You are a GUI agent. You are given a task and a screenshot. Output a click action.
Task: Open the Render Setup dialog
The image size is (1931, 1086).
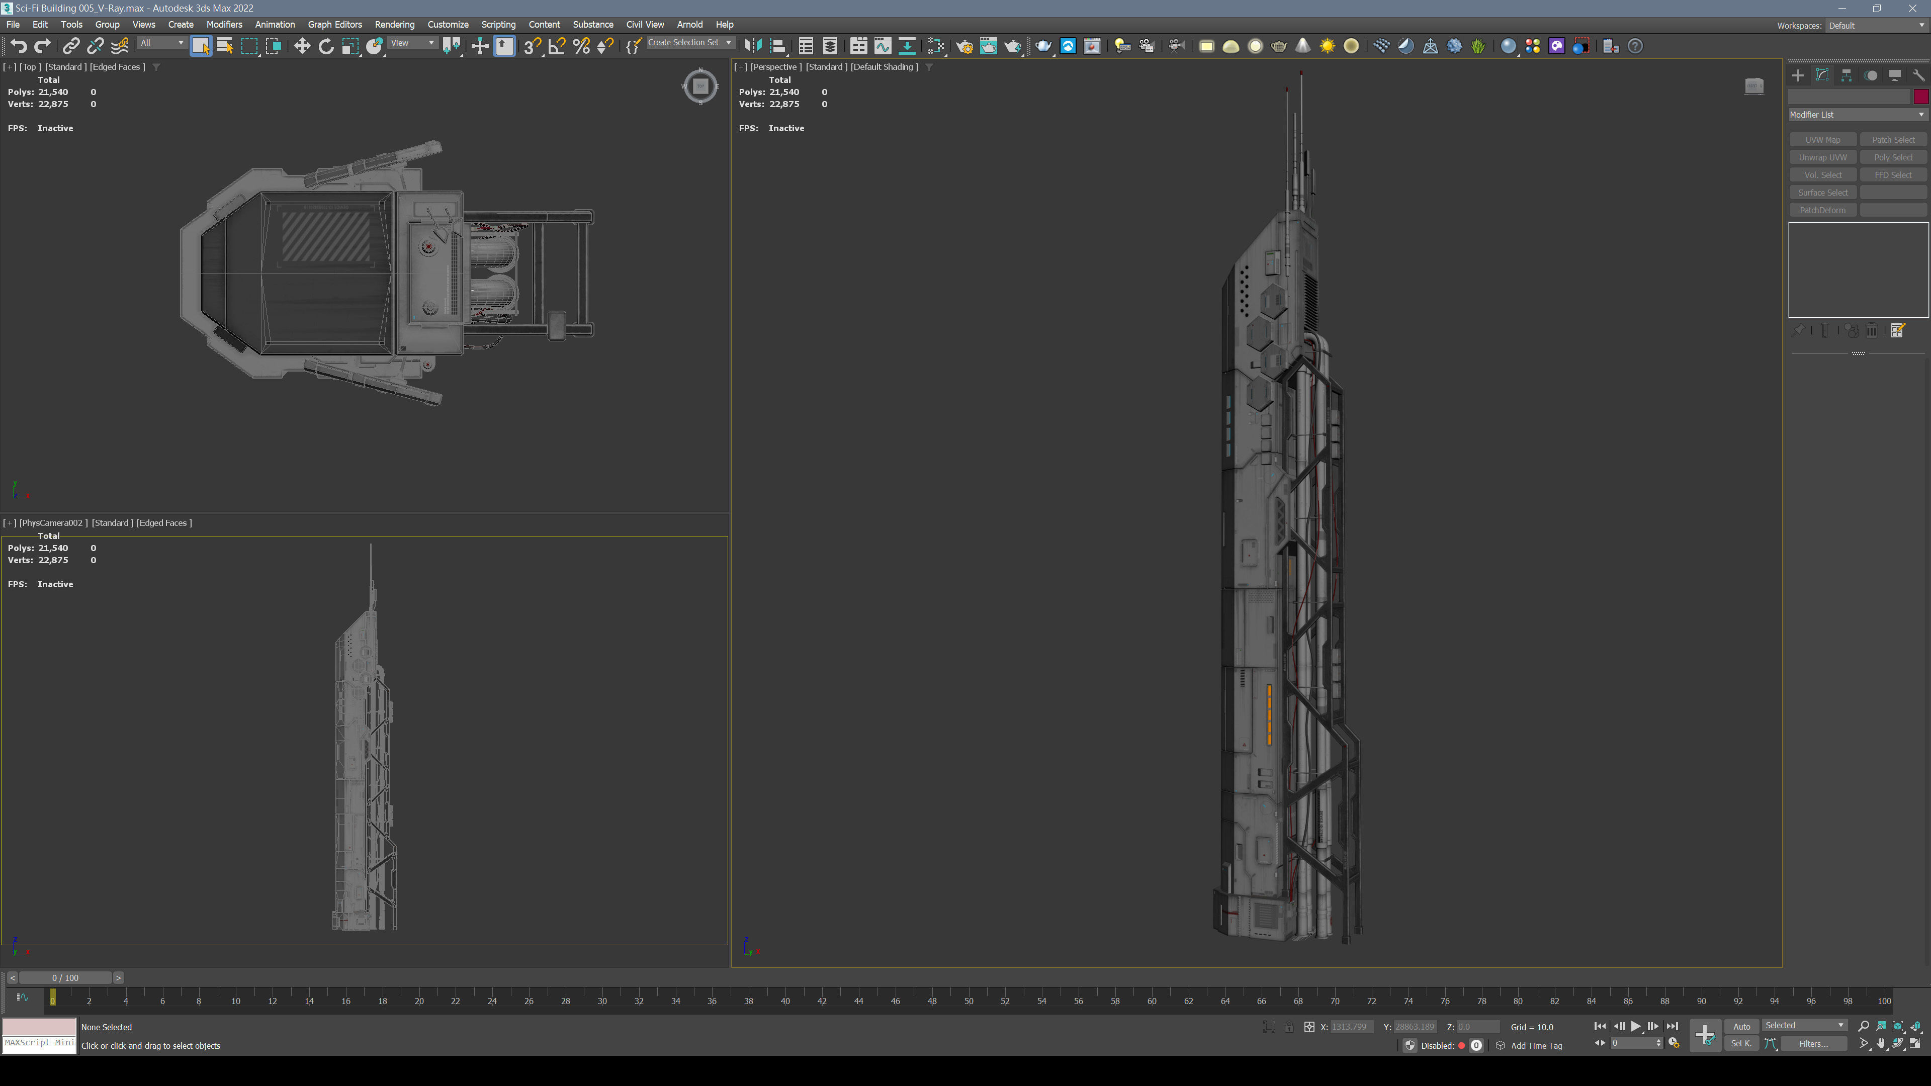(964, 46)
